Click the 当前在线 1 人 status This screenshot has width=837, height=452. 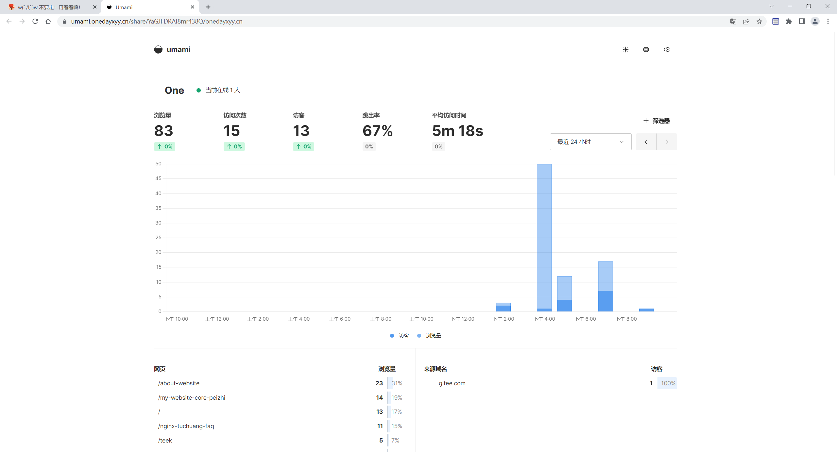tap(218, 90)
